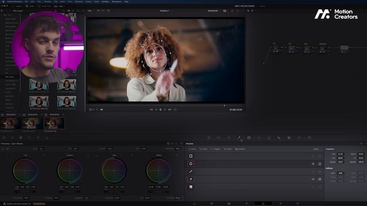Open the Workspace menu

point(116,1)
